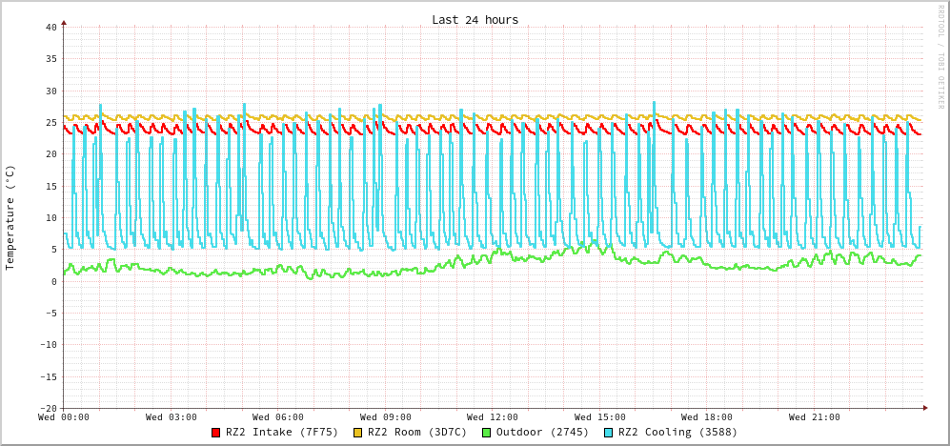
Task: Select the 'RZ2 Room (3D7C)' legend label
Action: (417, 432)
